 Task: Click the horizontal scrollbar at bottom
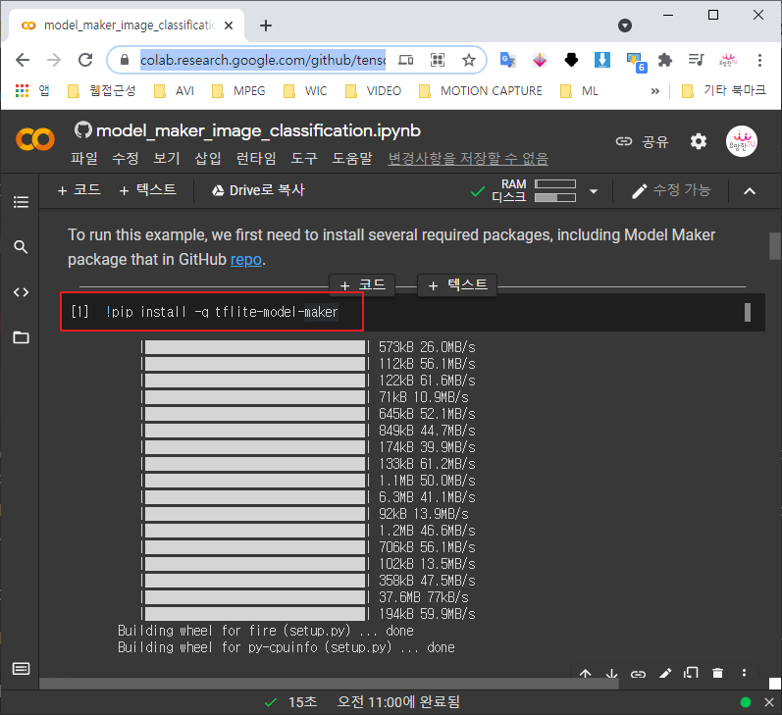[329, 683]
